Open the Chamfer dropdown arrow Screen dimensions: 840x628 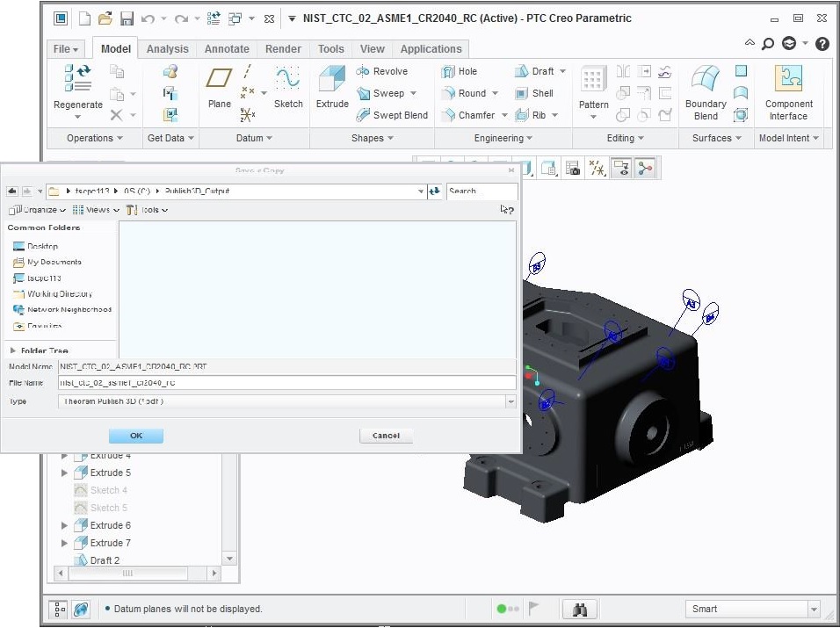point(504,115)
